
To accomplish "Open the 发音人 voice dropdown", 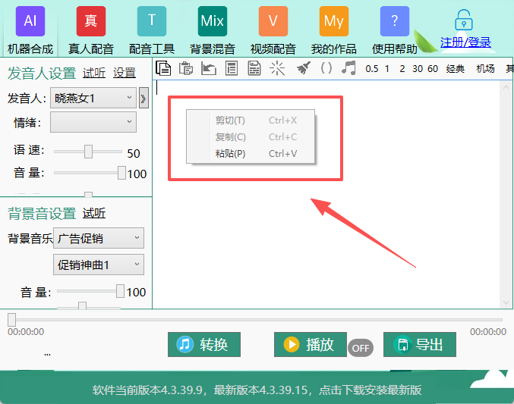I will pos(93,98).
